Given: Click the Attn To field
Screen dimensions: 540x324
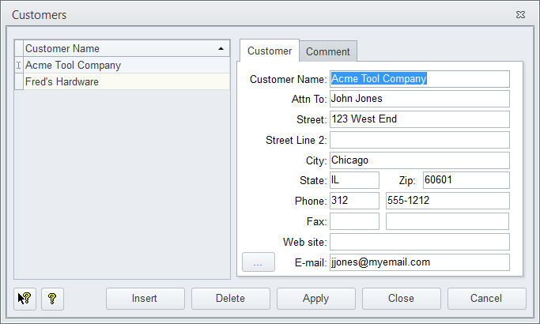Looking at the screenshot, I should coord(419,99).
